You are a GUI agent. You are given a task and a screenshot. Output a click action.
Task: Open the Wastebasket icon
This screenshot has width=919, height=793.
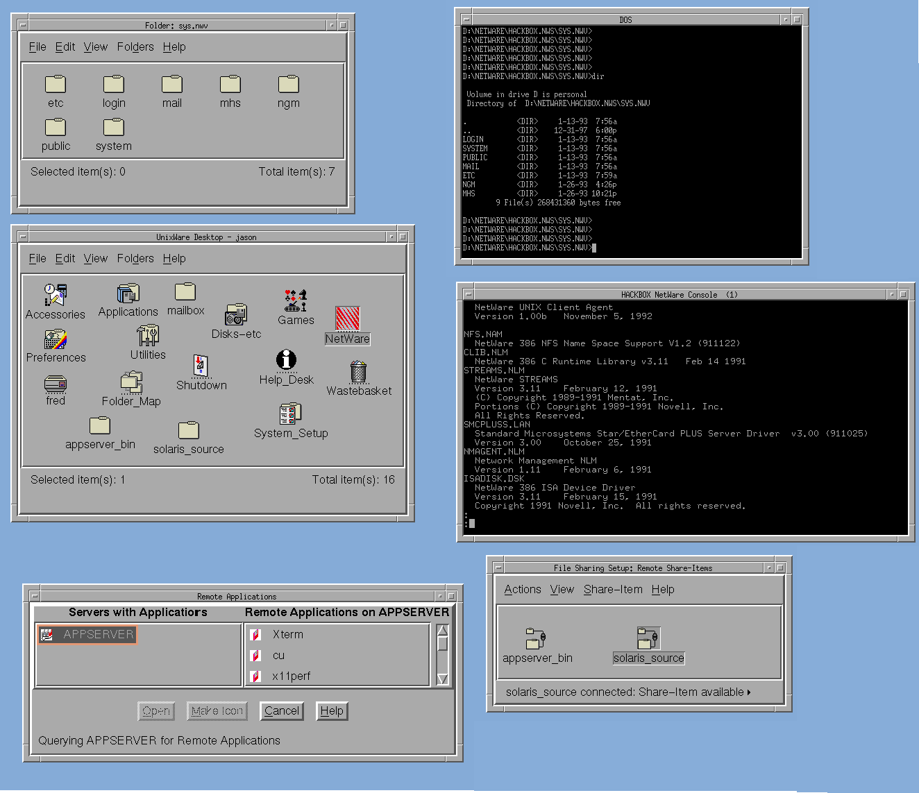tap(358, 373)
